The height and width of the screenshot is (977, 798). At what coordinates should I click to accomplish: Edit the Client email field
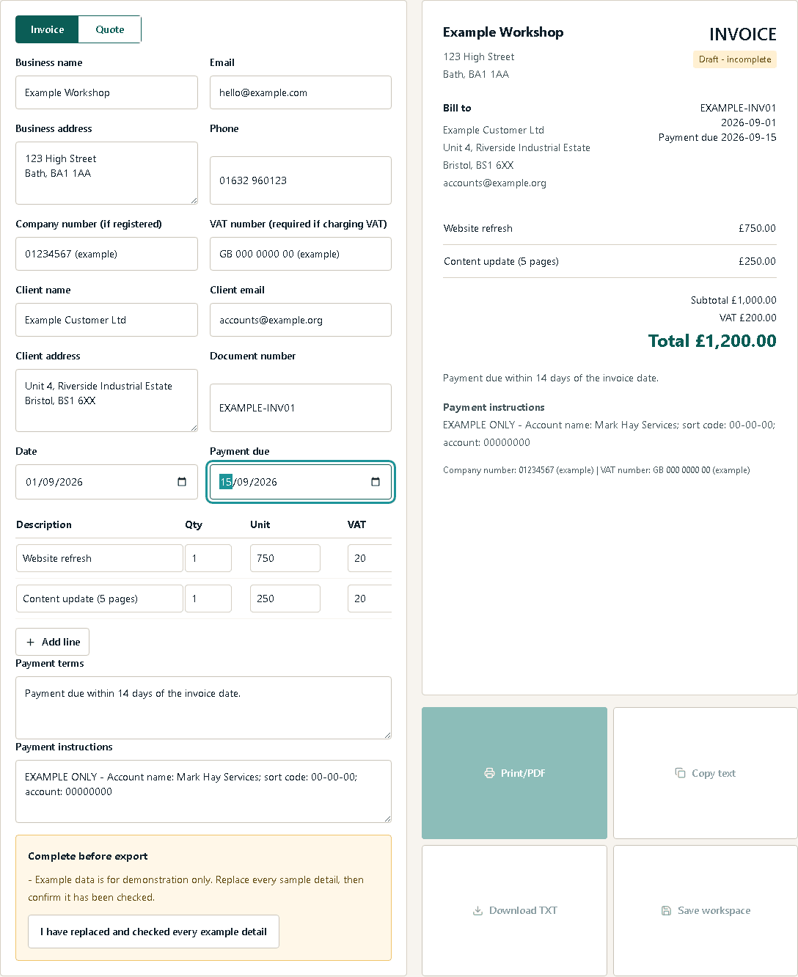click(301, 320)
